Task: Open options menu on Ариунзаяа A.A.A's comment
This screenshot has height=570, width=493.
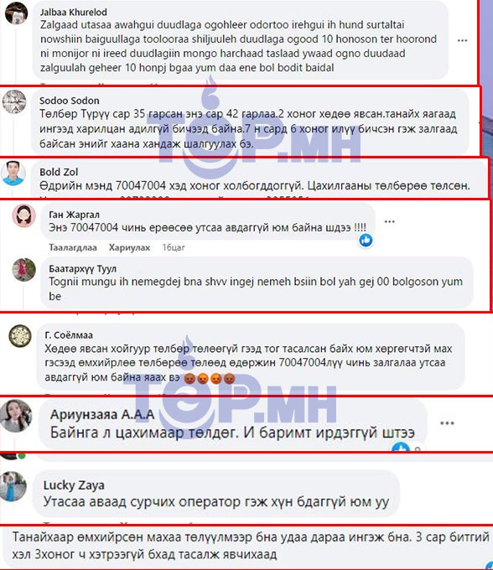Action: (x=447, y=423)
